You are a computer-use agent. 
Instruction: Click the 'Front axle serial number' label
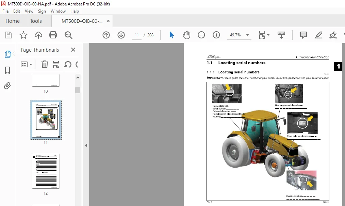point(299,136)
